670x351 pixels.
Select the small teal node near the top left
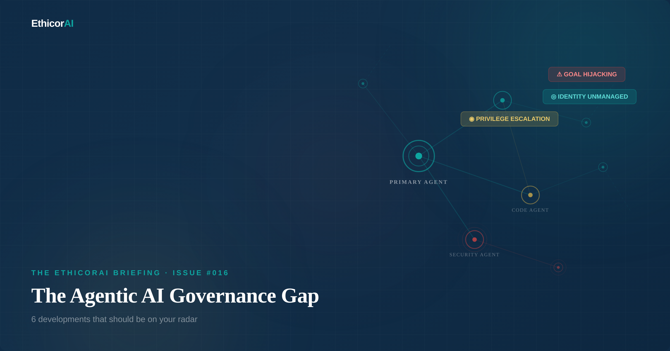[x=363, y=83]
